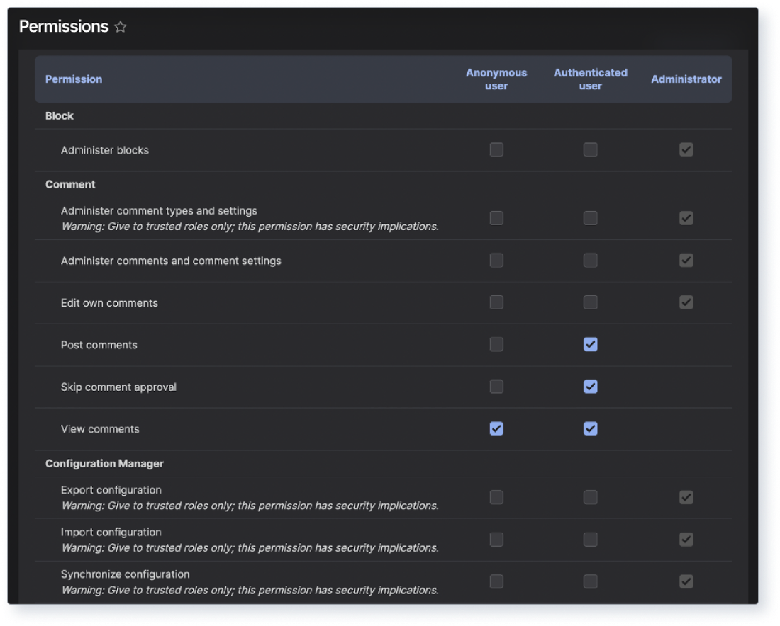Screen dimensions: 780x626
Task: Bookmark the Permissions page using the star icon
Action: tap(121, 27)
